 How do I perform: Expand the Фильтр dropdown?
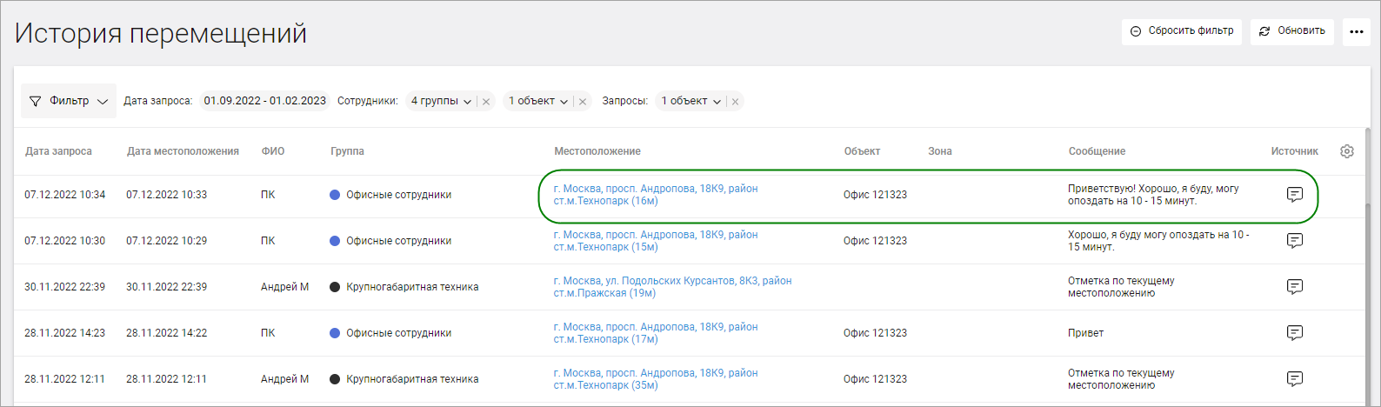(69, 101)
